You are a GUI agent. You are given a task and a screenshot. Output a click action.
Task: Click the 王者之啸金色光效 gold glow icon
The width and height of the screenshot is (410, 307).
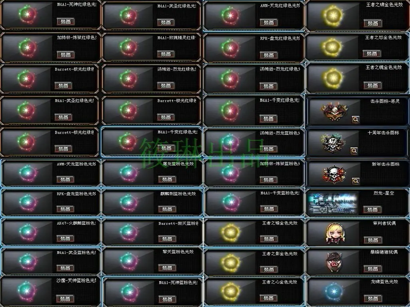(333, 16)
